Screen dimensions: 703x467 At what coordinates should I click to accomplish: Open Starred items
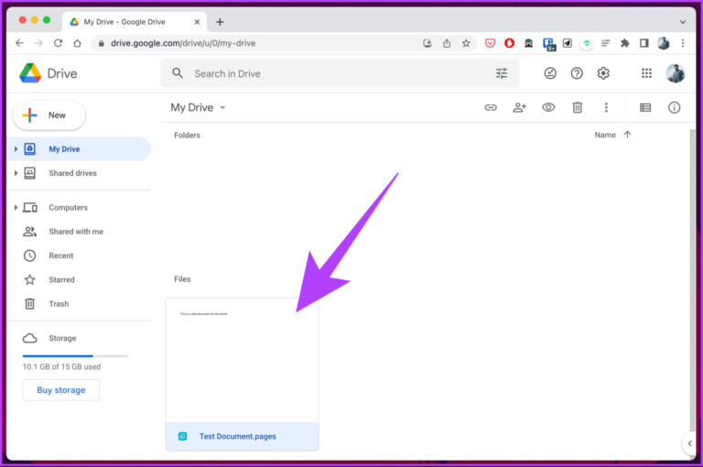pyautogui.click(x=79, y=279)
